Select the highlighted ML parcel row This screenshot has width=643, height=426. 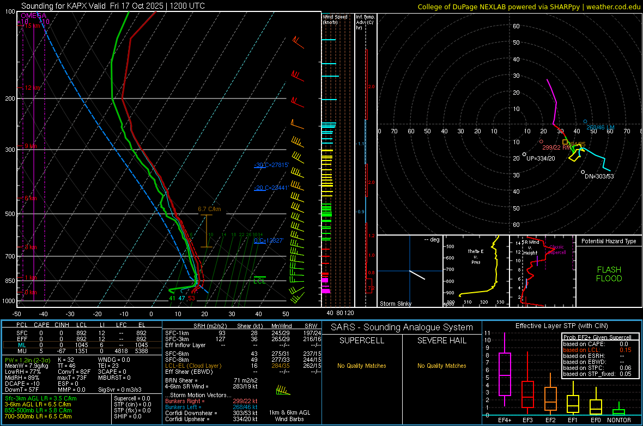(x=82, y=345)
